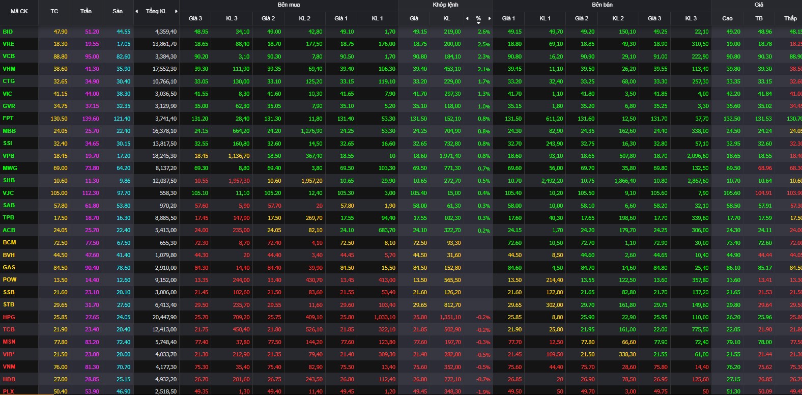Click HPG's total volume 20,447,90
The height and width of the screenshot is (395, 802).
click(x=165, y=317)
